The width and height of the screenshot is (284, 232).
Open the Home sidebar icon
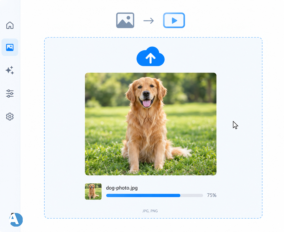pyautogui.click(x=10, y=25)
